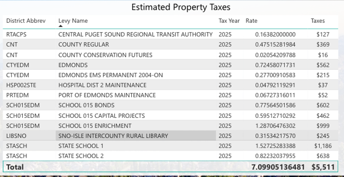Click the EDMONDS EMS PERMANENT 2004-ON cell
Viewport: 344px width, 177px height.
click(111, 75)
